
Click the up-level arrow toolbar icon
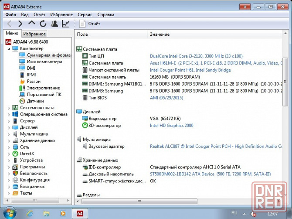click(32, 23)
